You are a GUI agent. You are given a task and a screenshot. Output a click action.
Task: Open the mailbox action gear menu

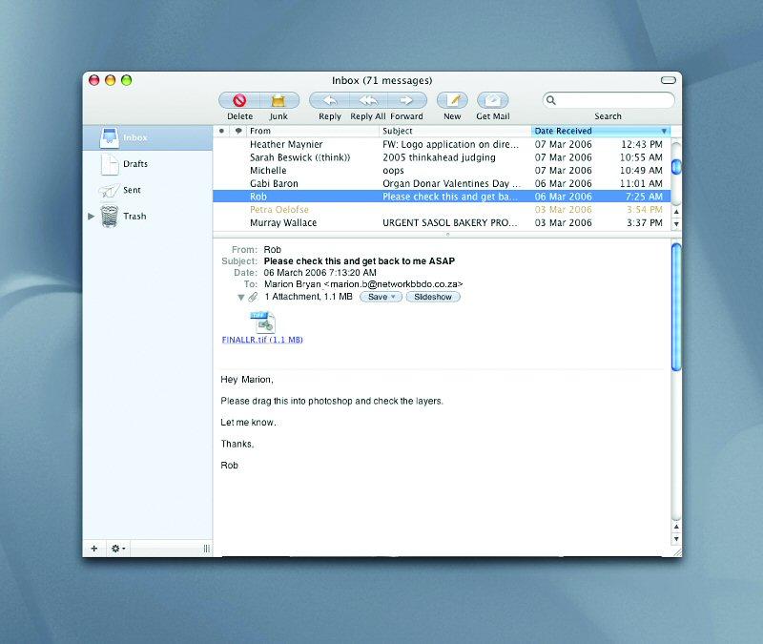[118, 549]
